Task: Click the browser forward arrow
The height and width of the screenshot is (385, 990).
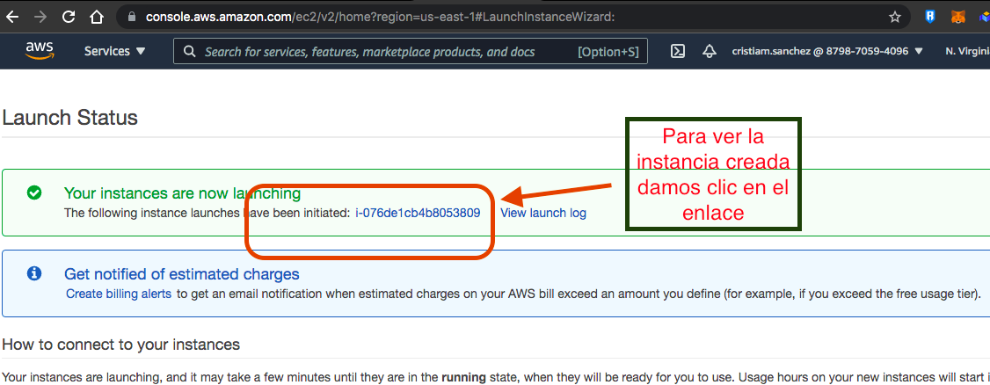Action: (40, 17)
